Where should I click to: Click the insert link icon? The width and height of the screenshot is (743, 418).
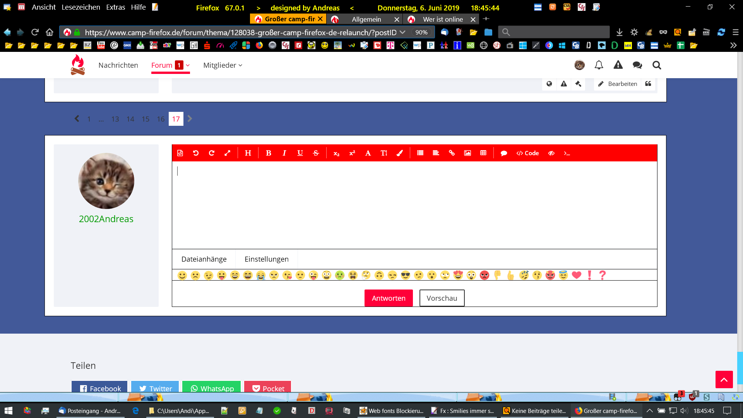(x=452, y=153)
